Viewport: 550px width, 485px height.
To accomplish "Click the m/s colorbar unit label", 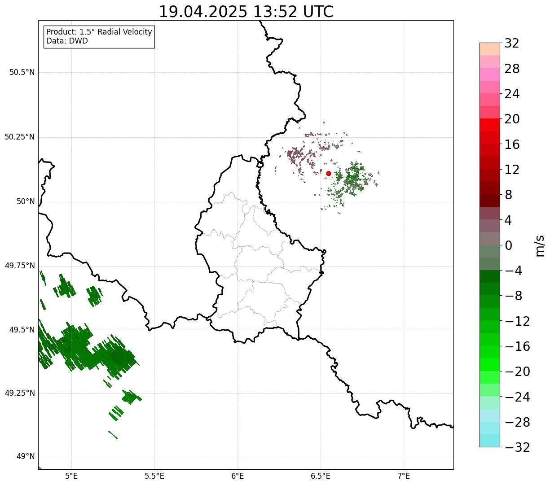I will pyautogui.click(x=540, y=245).
